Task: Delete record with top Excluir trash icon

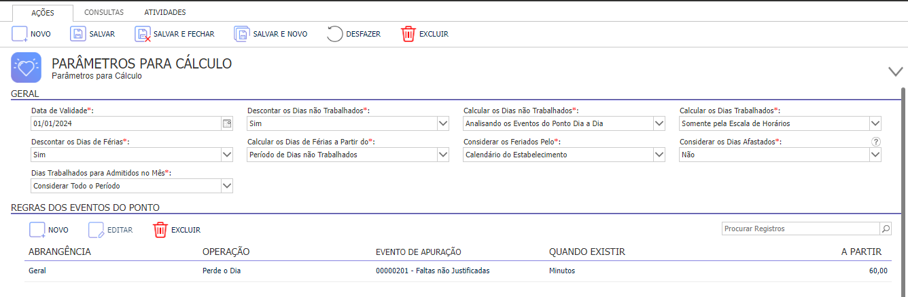Action: tap(408, 34)
